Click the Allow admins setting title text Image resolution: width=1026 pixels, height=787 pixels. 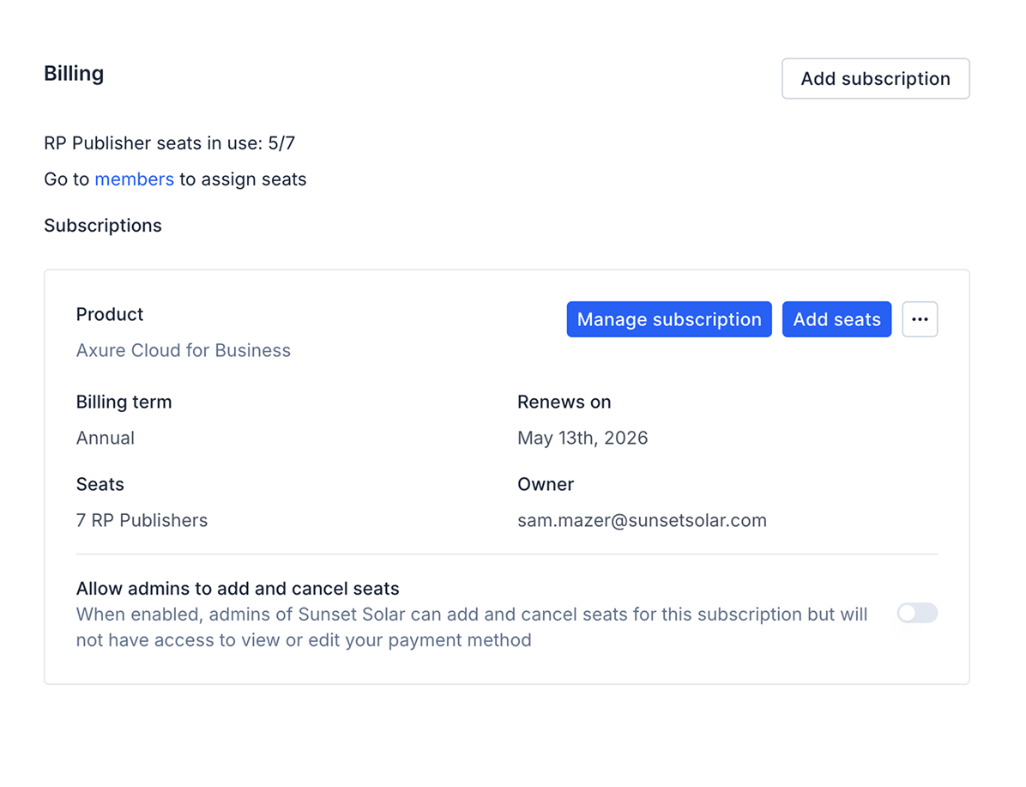(x=238, y=589)
